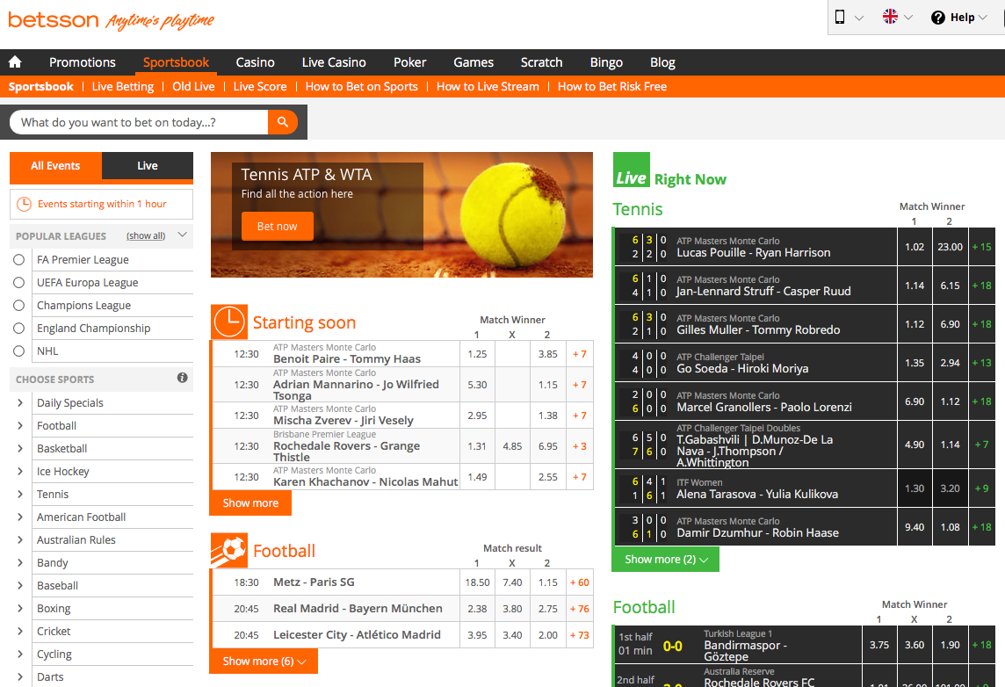Switch to the Live events toggle
This screenshot has width=1005, height=687.
148,166
